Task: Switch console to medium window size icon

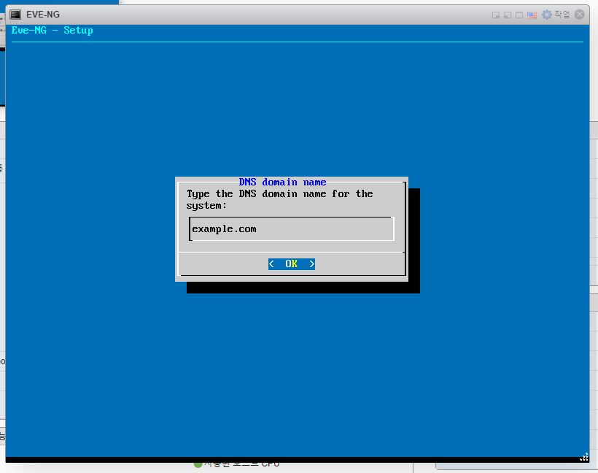Action: coord(508,15)
